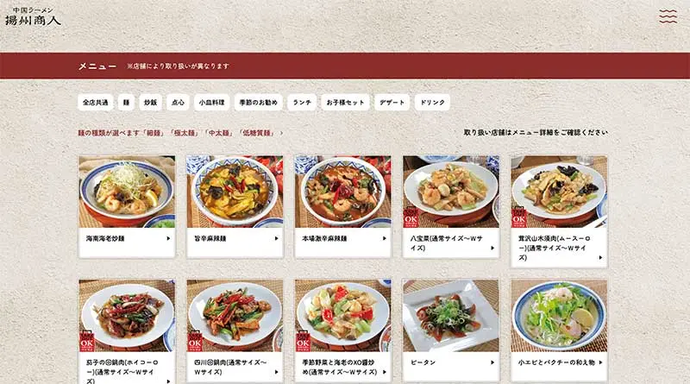This screenshot has height=384, width=690.
Task: Select the ランチ filter button
Action: (302, 102)
